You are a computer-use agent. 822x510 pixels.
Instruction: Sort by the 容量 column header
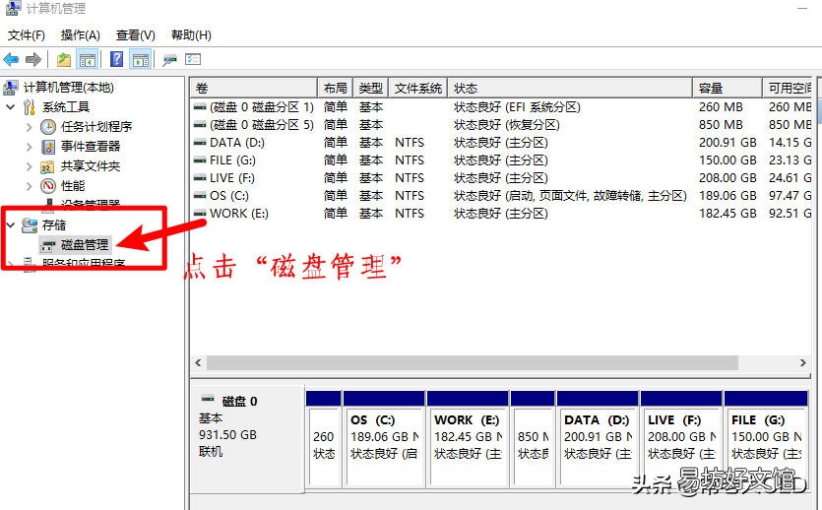tap(727, 88)
